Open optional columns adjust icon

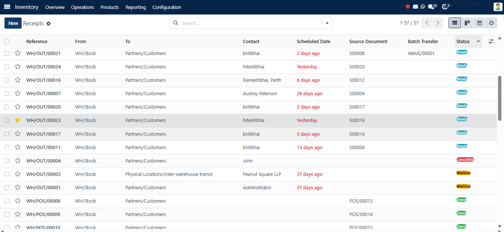[x=491, y=42]
